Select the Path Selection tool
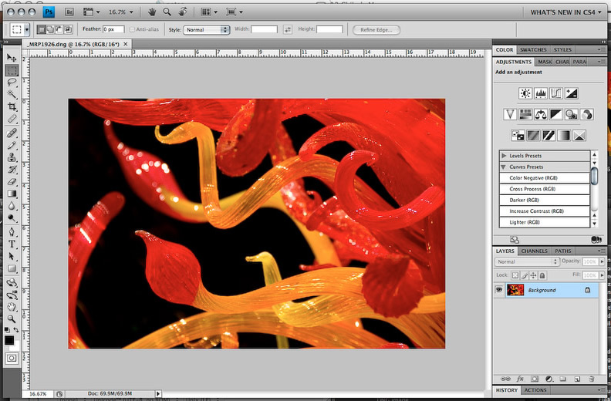The width and height of the screenshot is (611, 401). pyautogui.click(x=12, y=257)
